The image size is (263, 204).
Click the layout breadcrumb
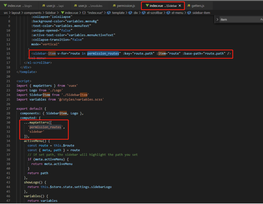click(x=16, y=13)
